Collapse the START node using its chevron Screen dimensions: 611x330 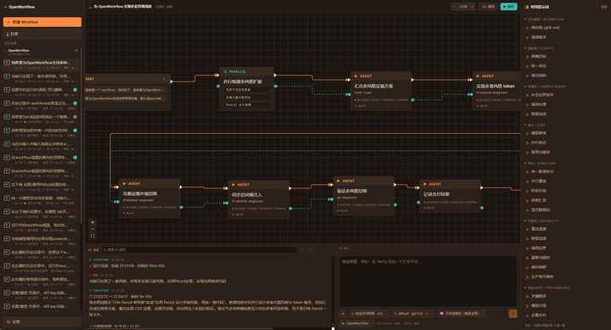(164, 79)
